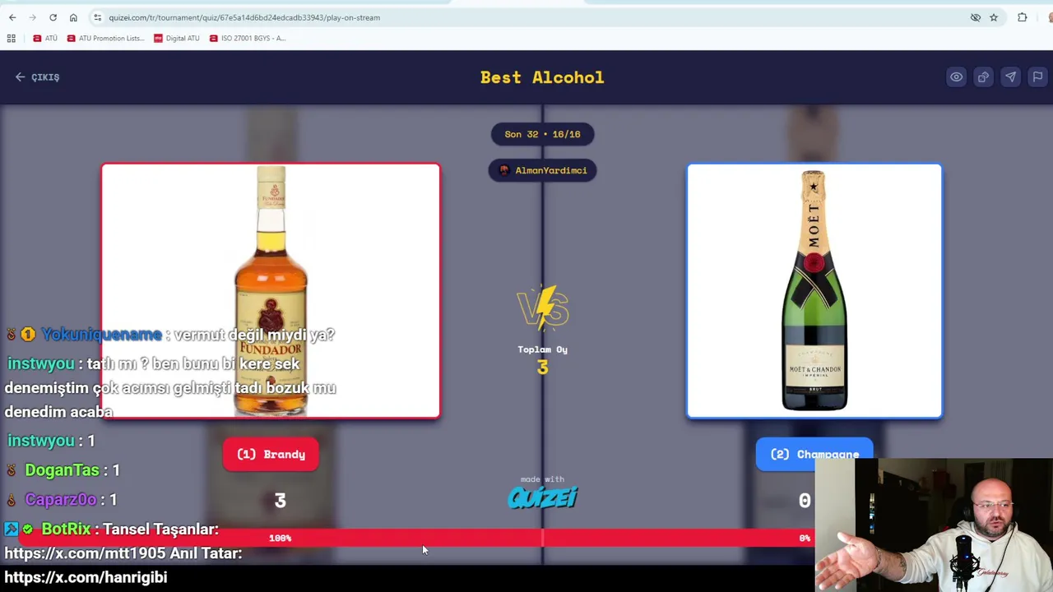Click https://x.com/hanrigibi link in chat
Viewport: 1053px width, 592px height.
[x=86, y=577]
